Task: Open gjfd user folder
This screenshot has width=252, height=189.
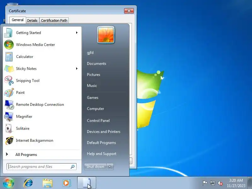Action: tap(90, 53)
